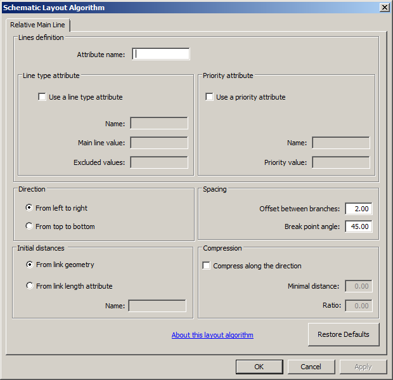
Task: Click the Ratio: label
Action: point(332,305)
